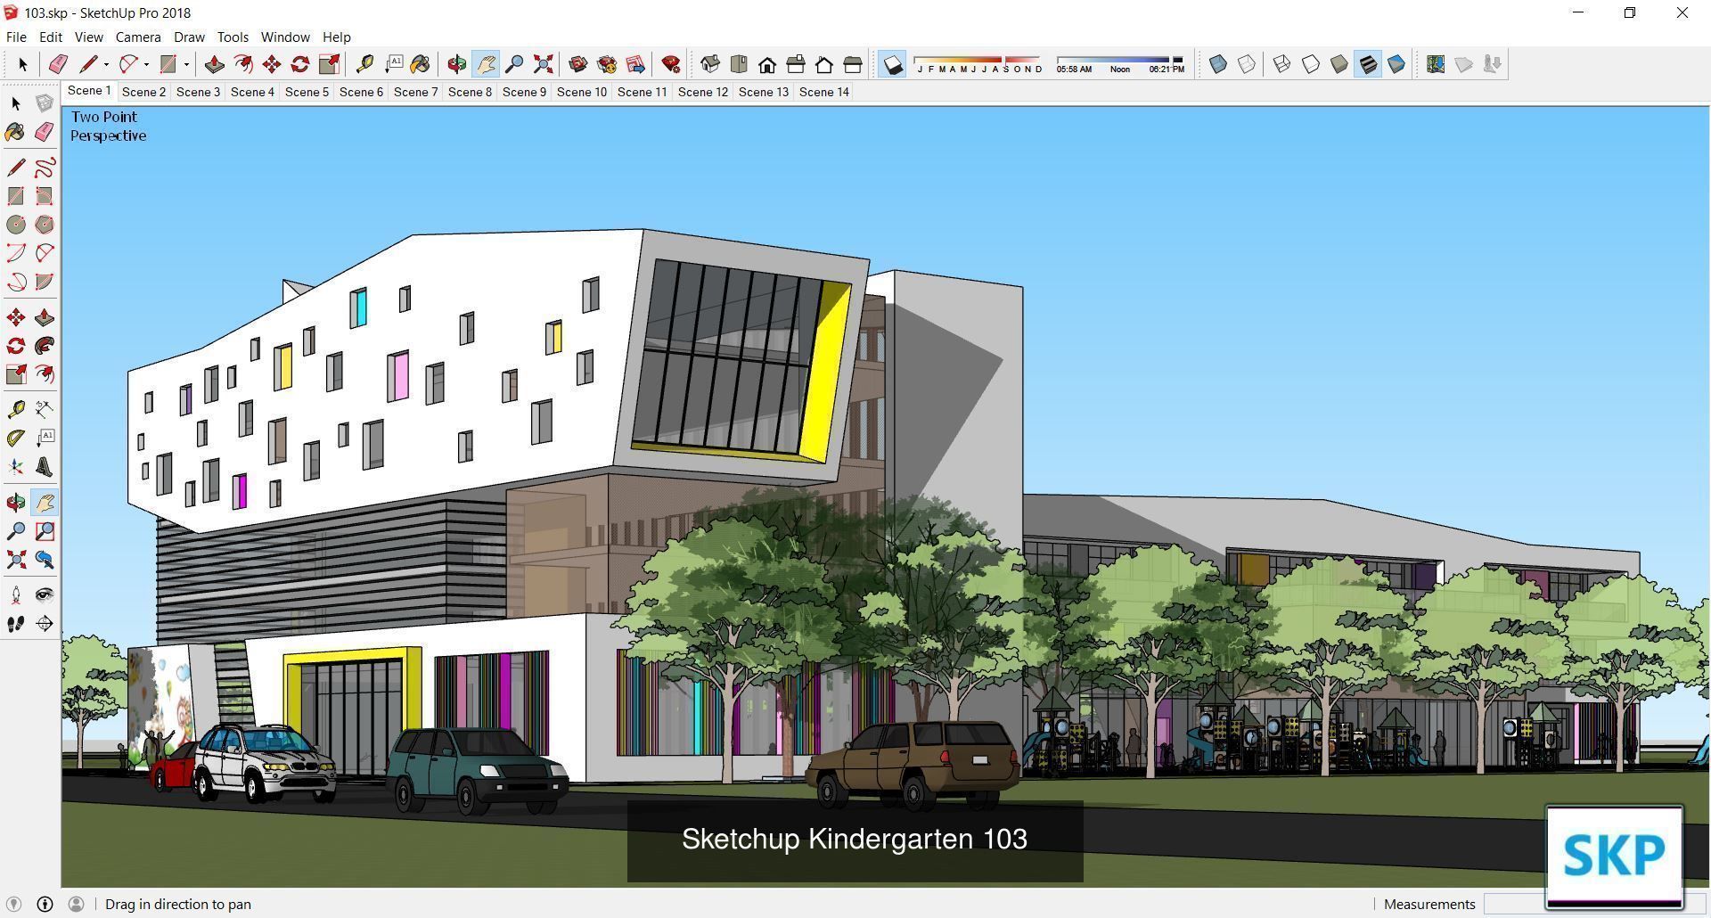
Task: Expand the Line tool dropdown arrow
Action: [106, 64]
